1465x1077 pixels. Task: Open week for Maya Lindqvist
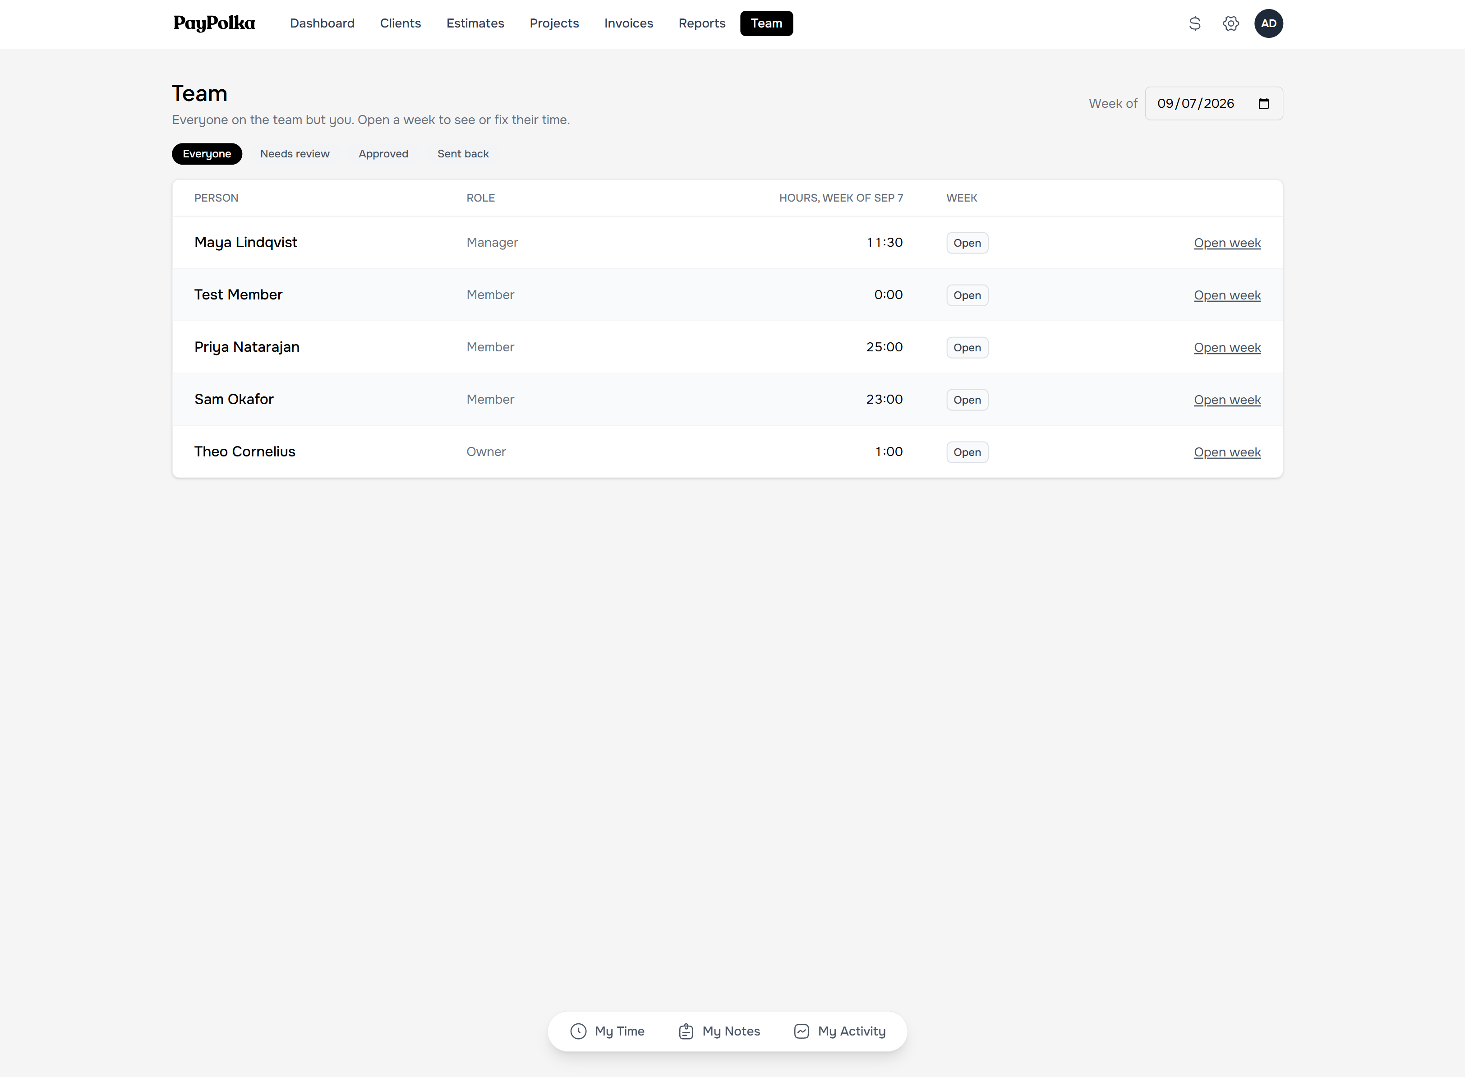pos(1227,243)
